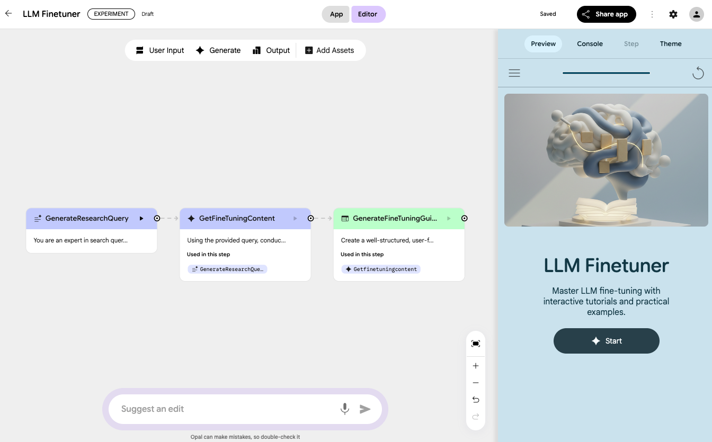712x442 pixels.
Task: Open the user account menu
Action: 696,14
